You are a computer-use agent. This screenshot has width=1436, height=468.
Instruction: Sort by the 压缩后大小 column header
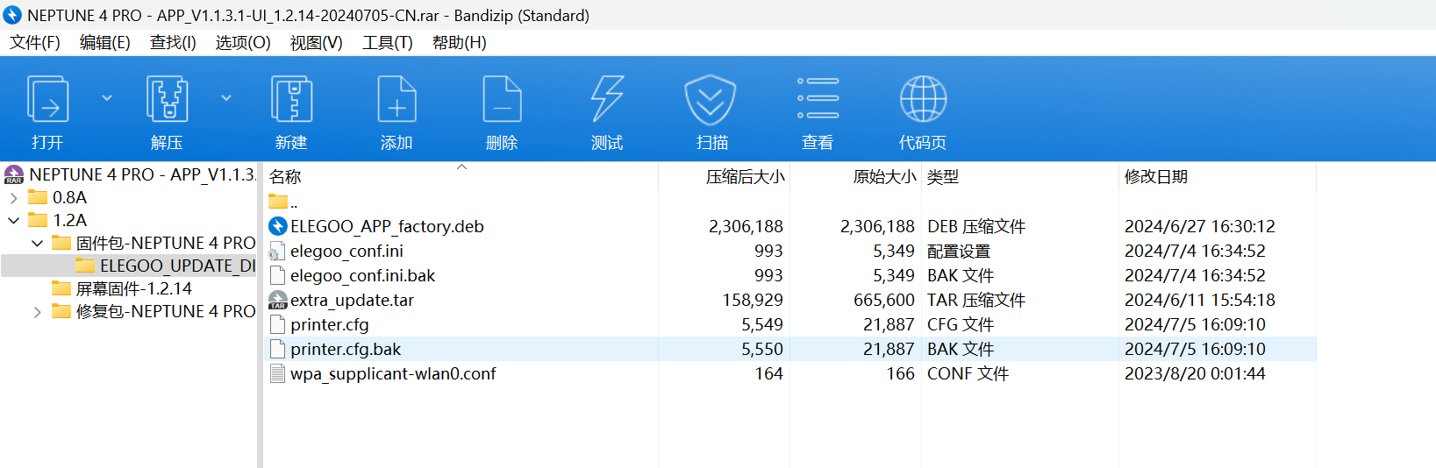pos(745,177)
